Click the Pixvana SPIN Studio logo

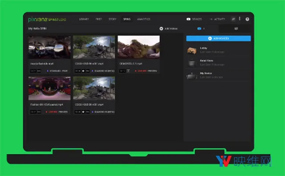47,19
